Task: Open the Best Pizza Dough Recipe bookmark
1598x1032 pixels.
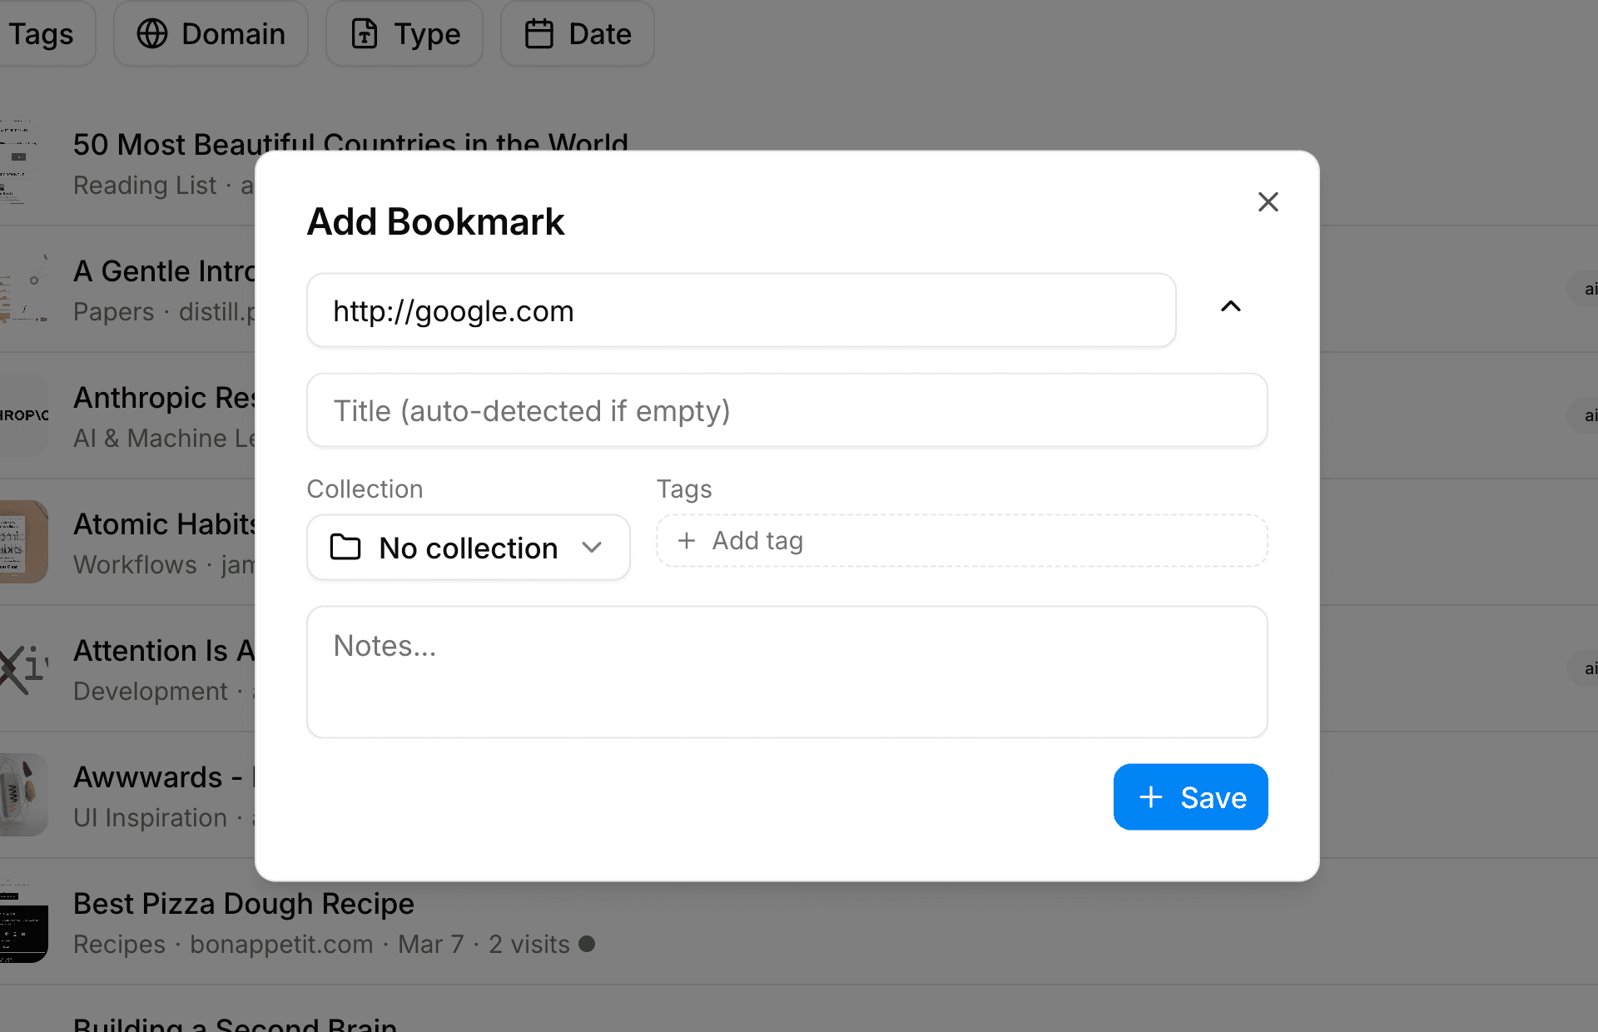Action: coord(244,904)
